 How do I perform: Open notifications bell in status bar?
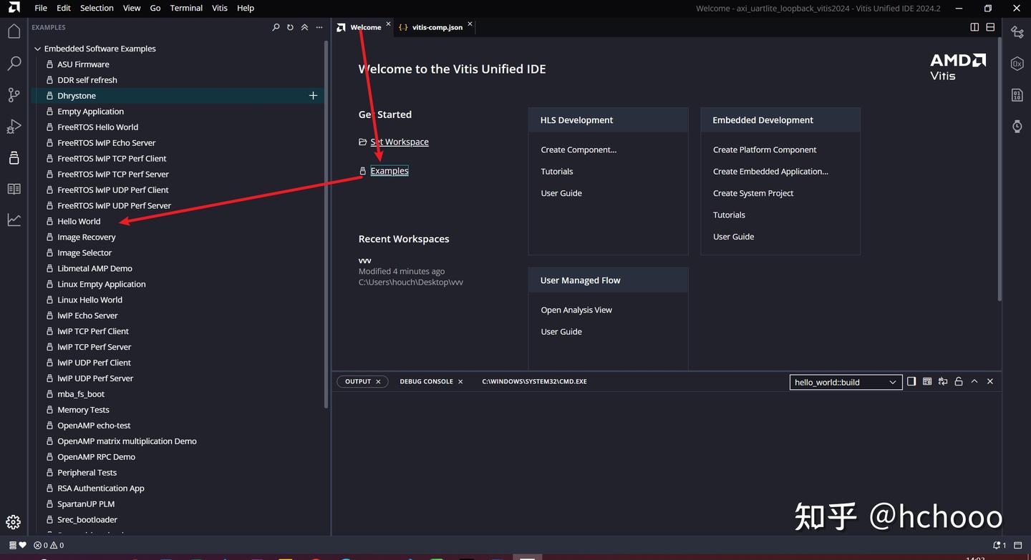(x=999, y=545)
